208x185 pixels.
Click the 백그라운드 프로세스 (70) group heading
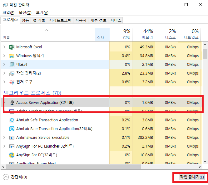click(32, 93)
